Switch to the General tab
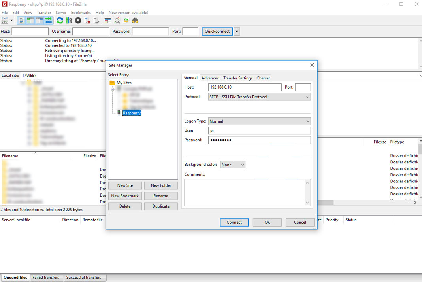Image resolution: width=422 pixels, height=282 pixels. pos(190,78)
